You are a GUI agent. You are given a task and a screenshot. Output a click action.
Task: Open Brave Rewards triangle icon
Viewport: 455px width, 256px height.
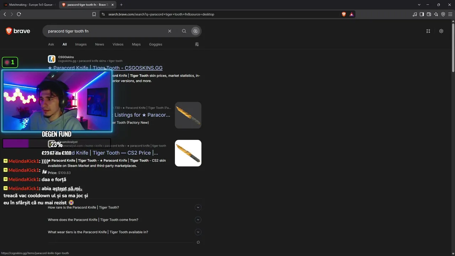point(351,14)
